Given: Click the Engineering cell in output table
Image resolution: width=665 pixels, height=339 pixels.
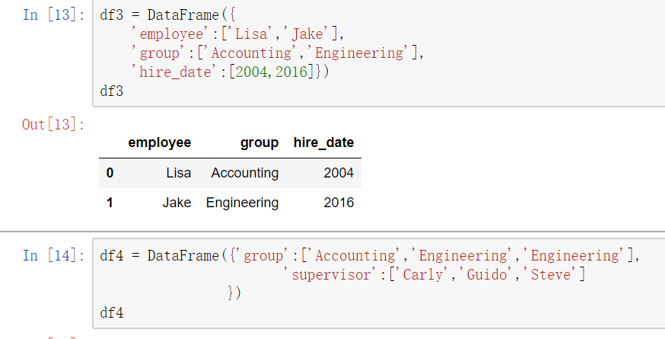Looking at the screenshot, I should click(242, 203).
